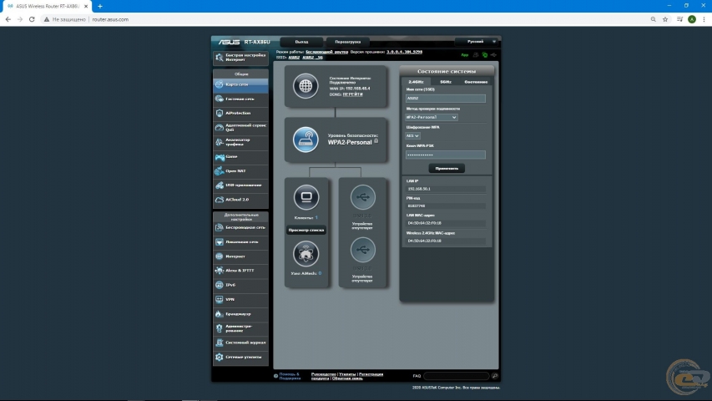Click the green internet status icon in header
Screen dimensions: 712x401
pyautogui.click(x=485, y=55)
